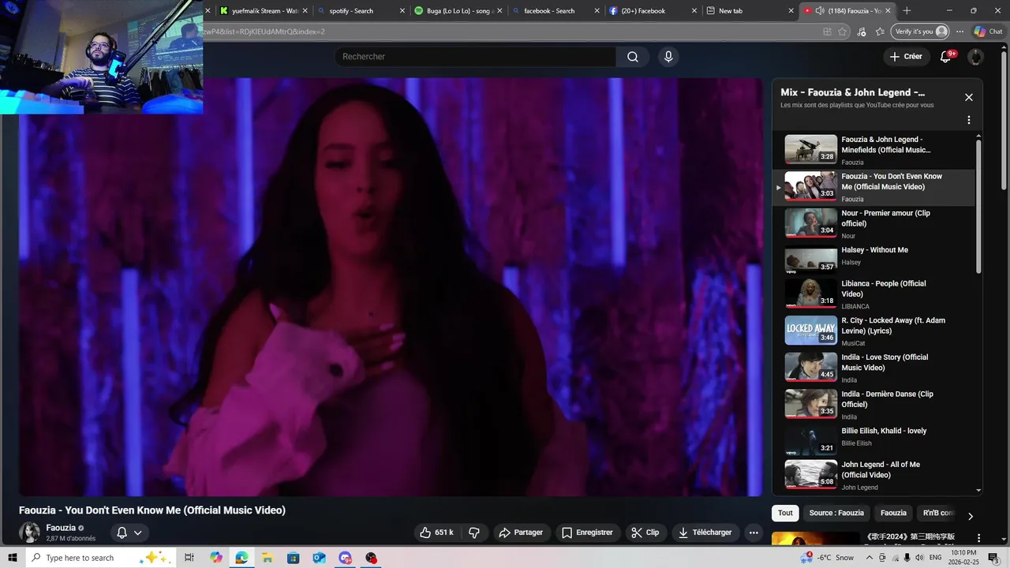Click the Verify it's you profile button

tap(919, 32)
